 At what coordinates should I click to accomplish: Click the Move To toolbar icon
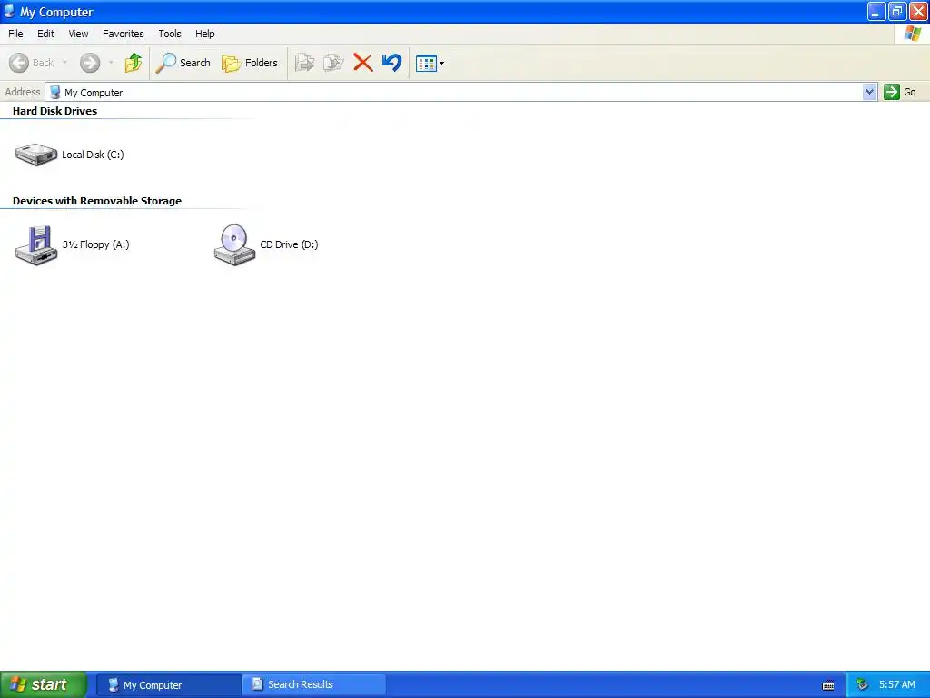pos(305,63)
